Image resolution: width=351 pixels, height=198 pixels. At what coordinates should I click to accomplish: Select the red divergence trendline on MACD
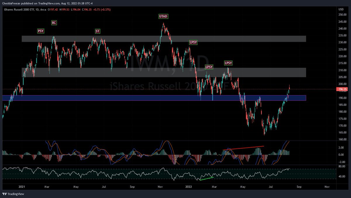pyautogui.click(x=243, y=148)
